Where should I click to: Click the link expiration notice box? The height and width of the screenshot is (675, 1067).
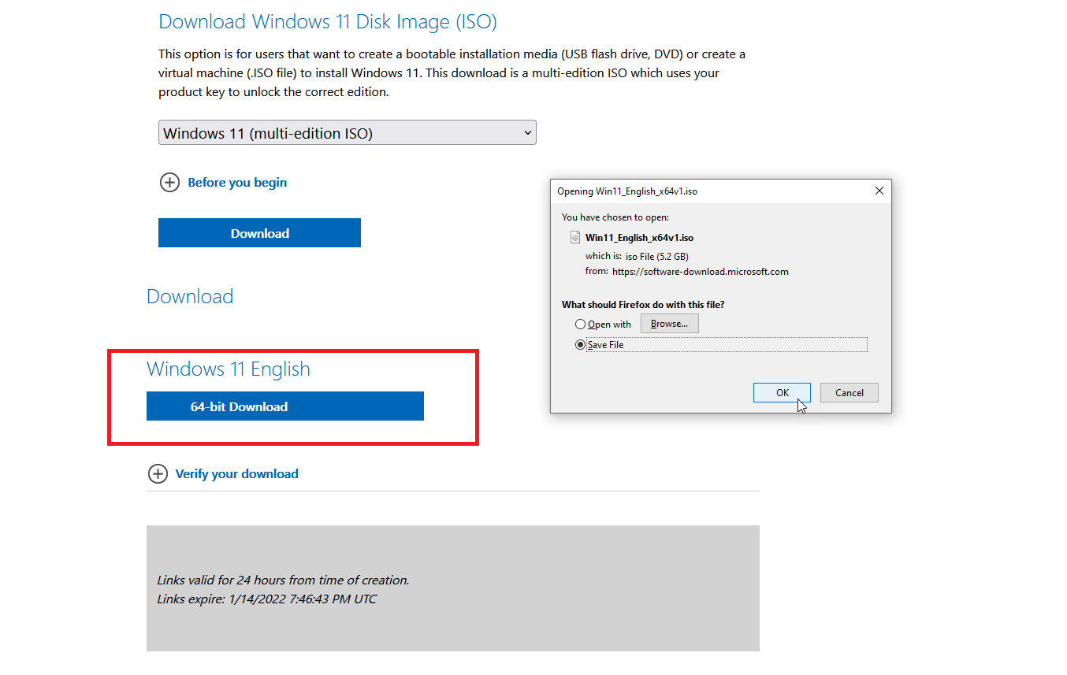pyautogui.click(x=452, y=588)
